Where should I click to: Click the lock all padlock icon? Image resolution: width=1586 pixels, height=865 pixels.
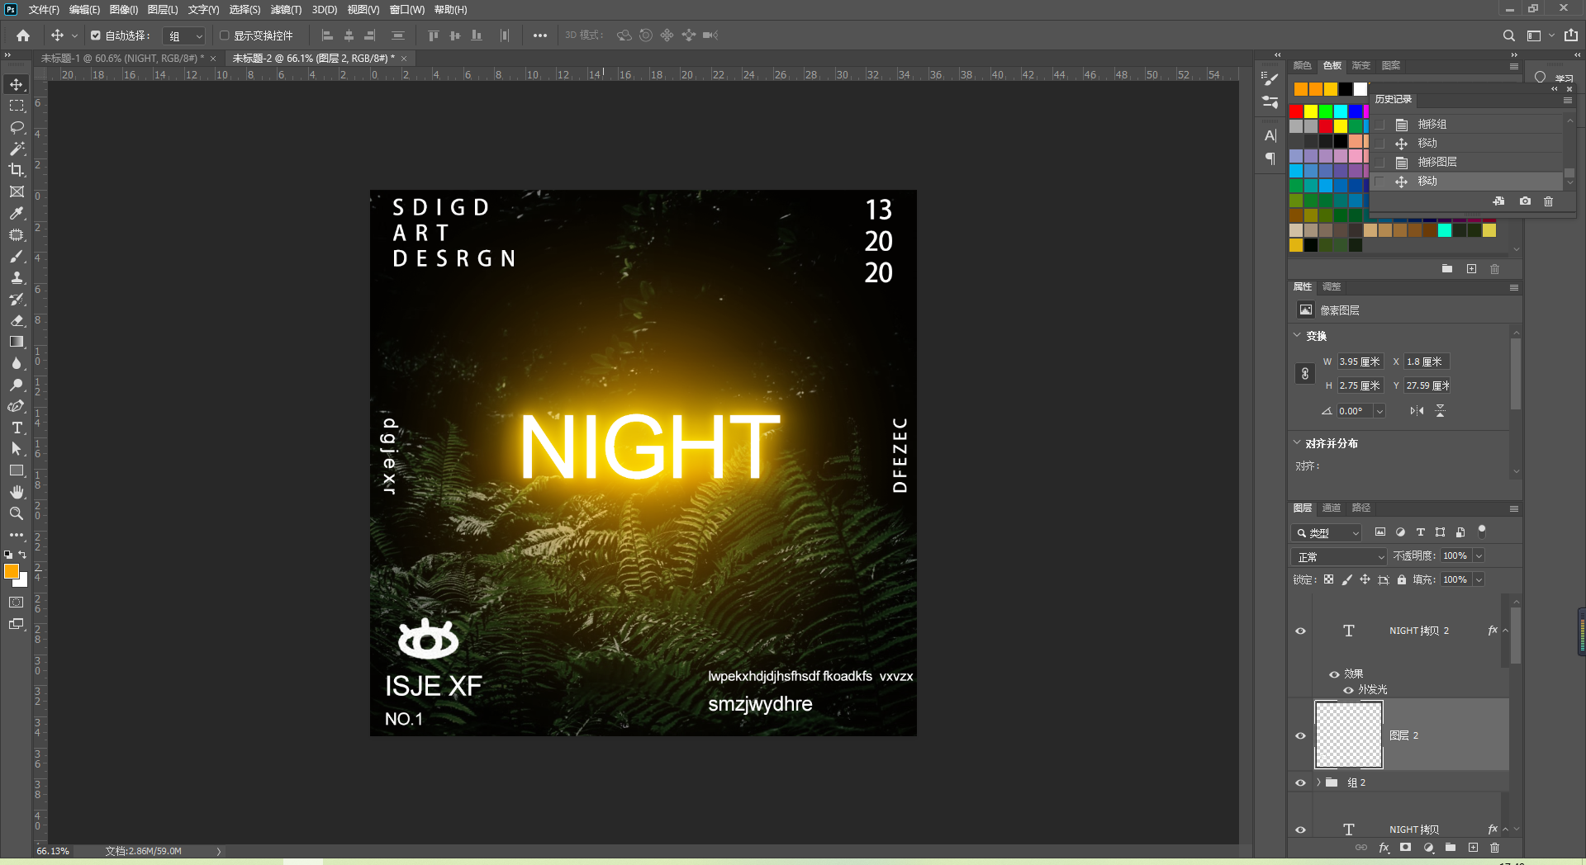[x=1402, y=579]
